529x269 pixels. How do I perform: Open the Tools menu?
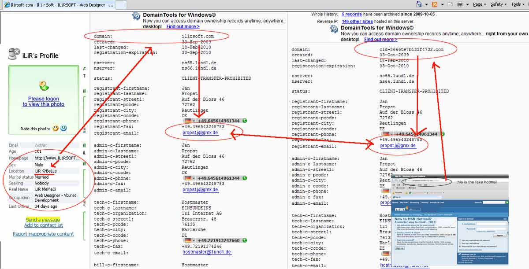click(x=518, y=4)
